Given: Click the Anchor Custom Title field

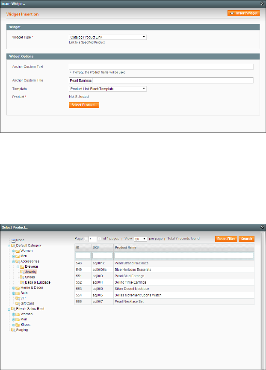Looking at the screenshot, I should (x=161, y=80).
